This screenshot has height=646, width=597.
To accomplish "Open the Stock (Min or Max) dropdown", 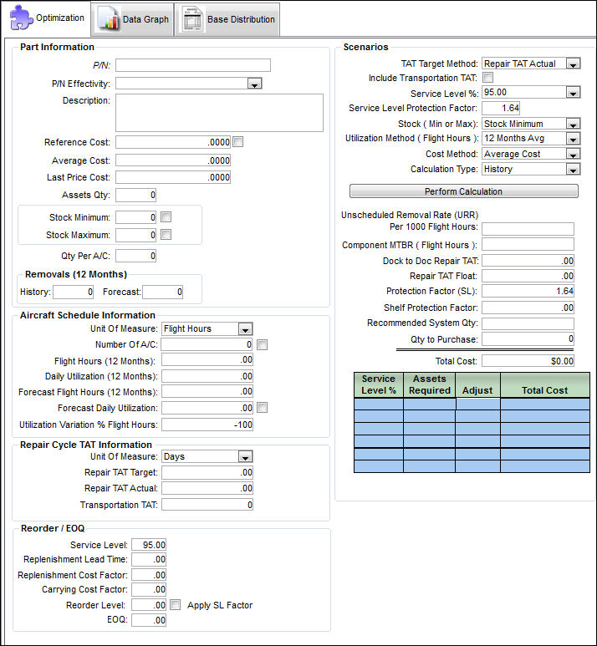I will coord(573,124).
